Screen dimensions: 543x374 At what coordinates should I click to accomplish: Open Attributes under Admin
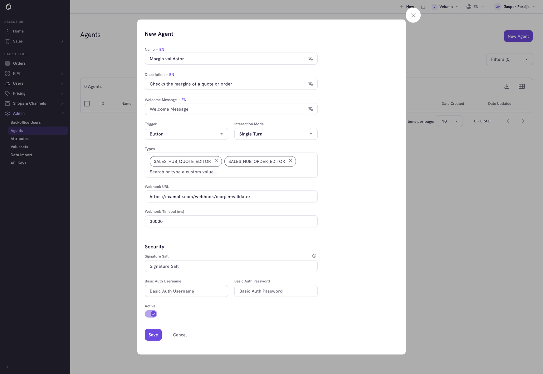coord(19,139)
